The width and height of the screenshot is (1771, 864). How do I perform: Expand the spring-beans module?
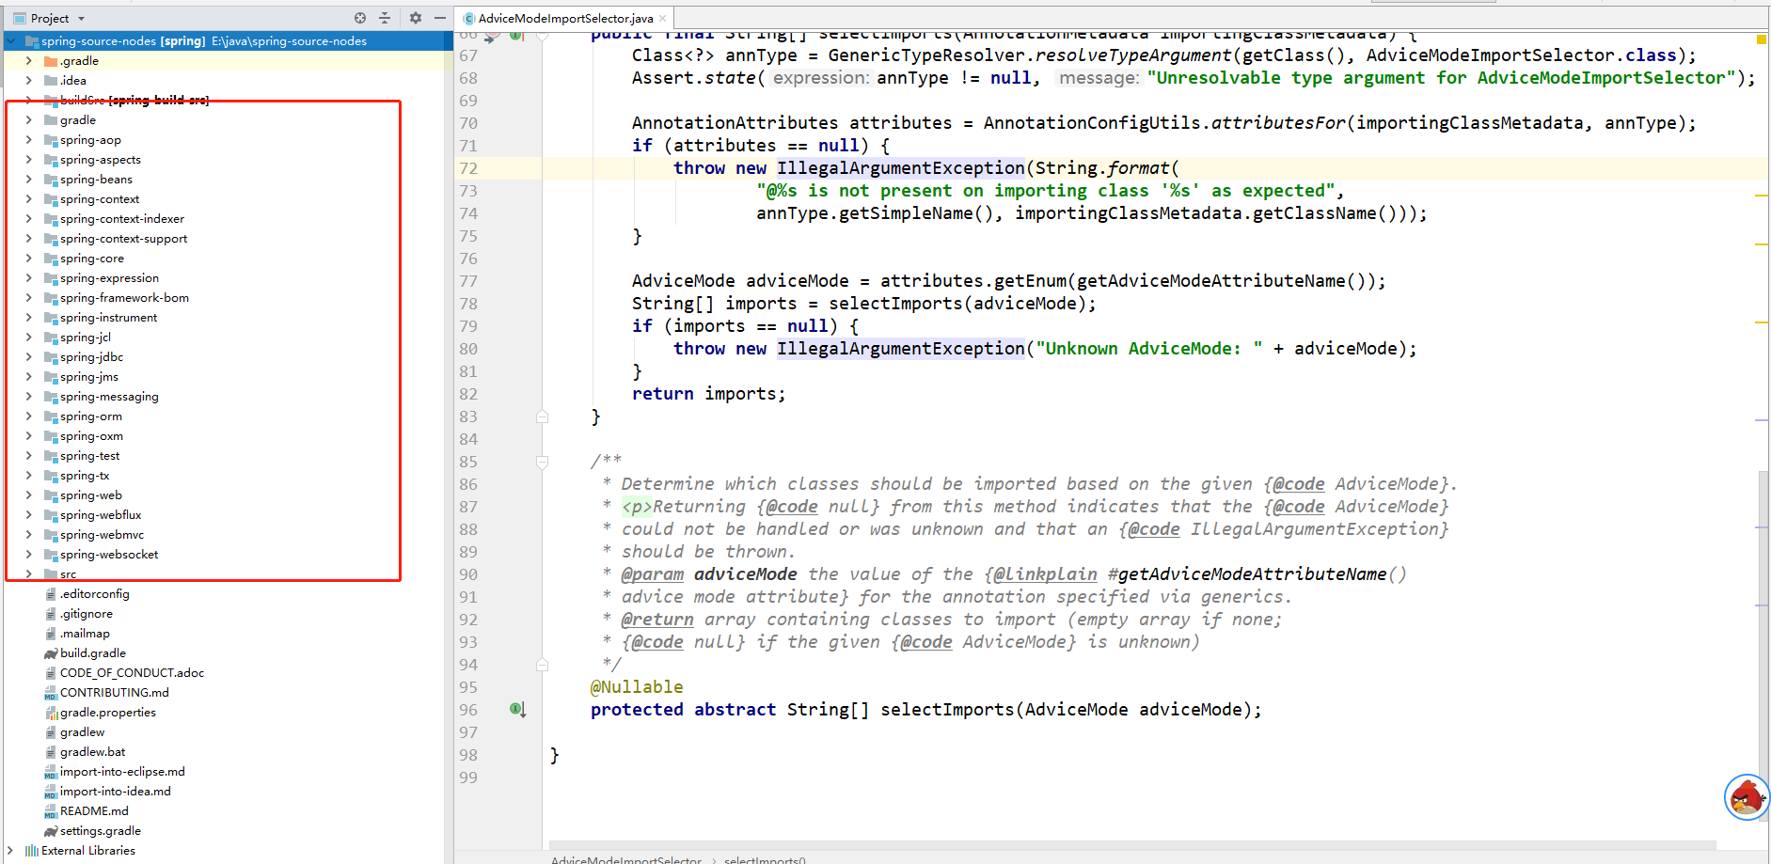[x=29, y=180]
